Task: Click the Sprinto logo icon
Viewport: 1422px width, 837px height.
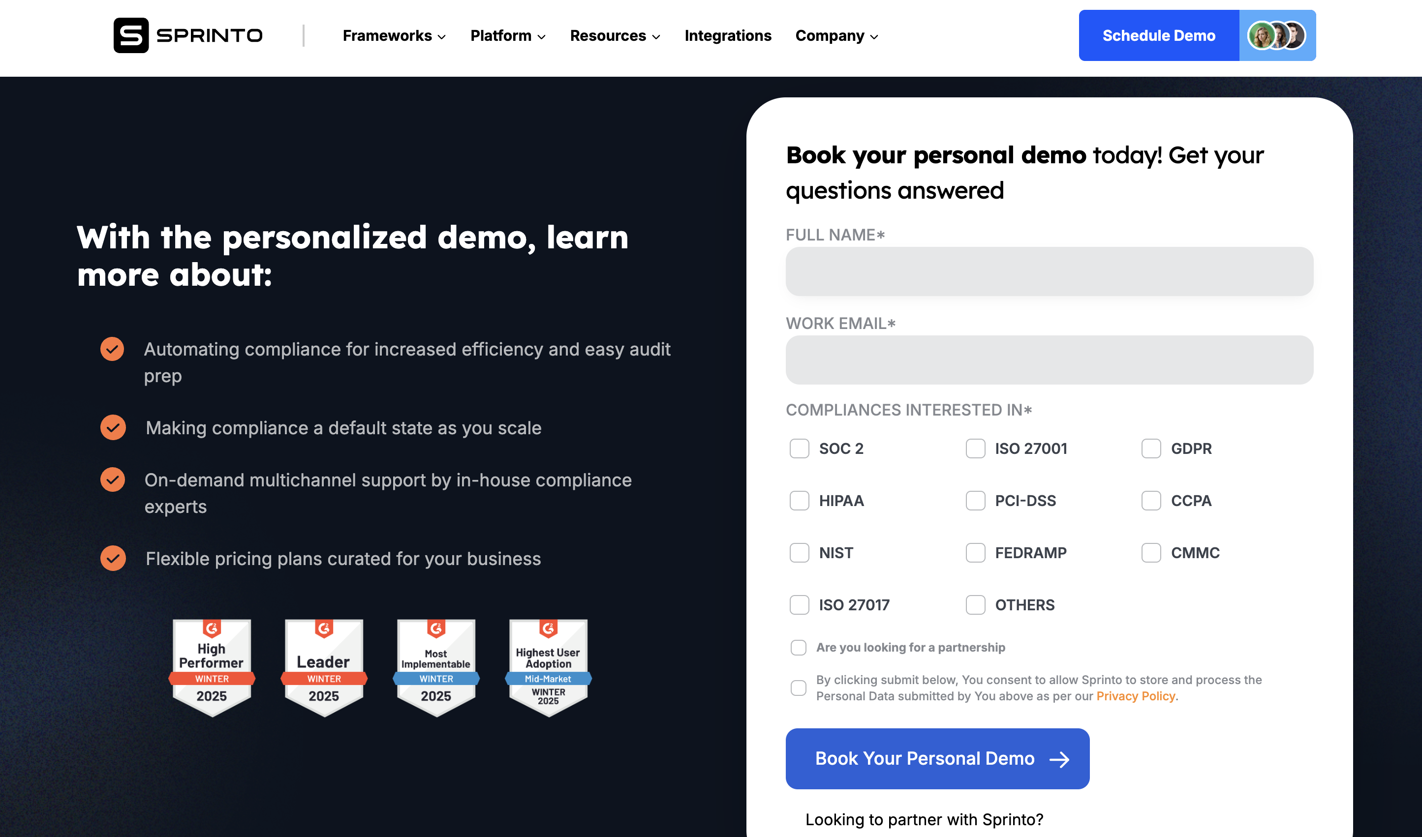Action: 131,35
